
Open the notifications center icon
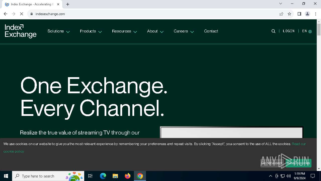pyautogui.click(x=313, y=176)
